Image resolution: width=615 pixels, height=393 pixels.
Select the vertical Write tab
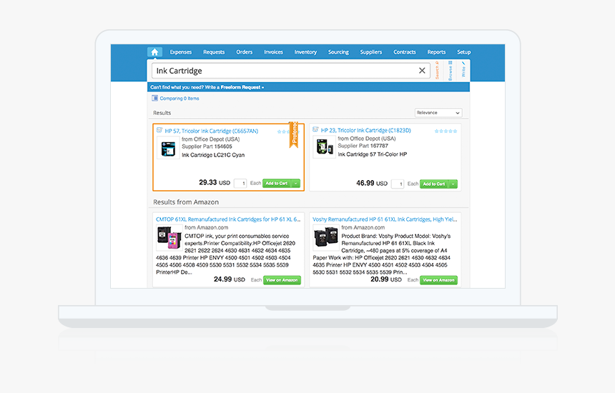463,69
